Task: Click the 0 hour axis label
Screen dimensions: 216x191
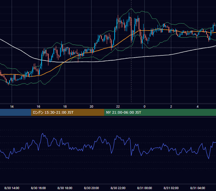Action: pyautogui.click(x=145, y=107)
